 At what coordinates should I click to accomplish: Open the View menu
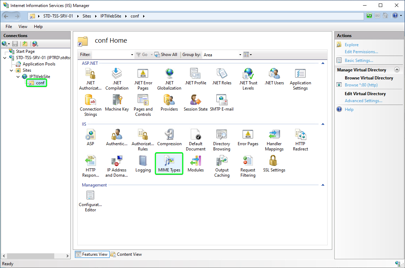pos(23,27)
